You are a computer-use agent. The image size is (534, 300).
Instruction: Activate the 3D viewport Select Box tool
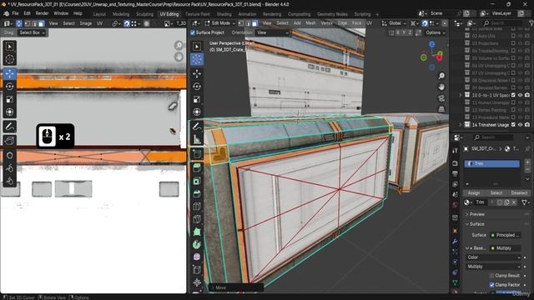click(197, 47)
